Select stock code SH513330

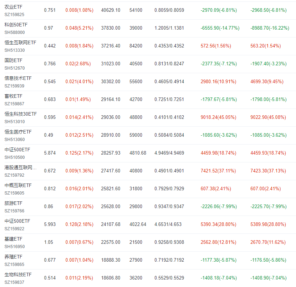(15, 50)
